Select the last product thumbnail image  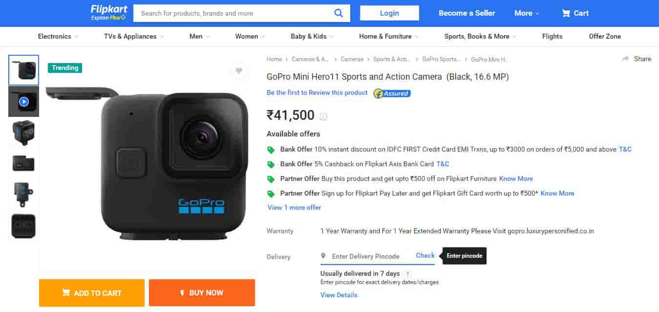(23, 226)
